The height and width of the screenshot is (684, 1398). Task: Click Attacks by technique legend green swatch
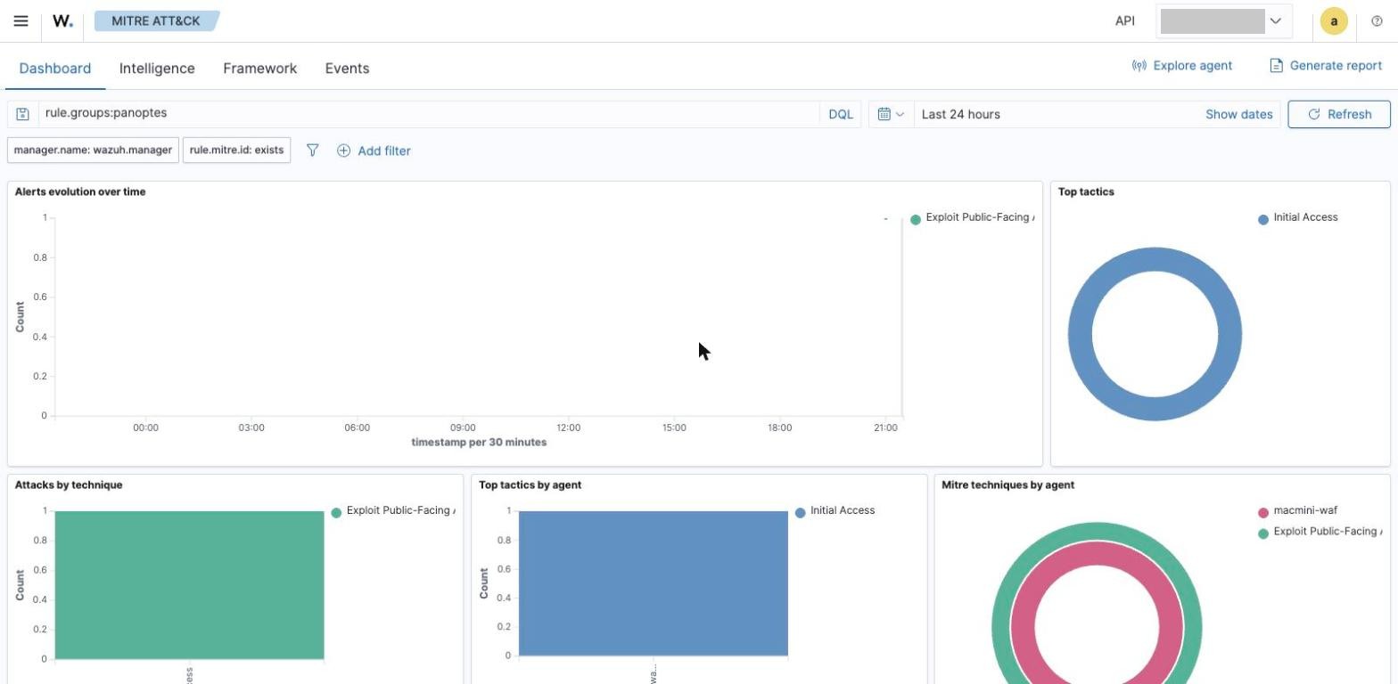[336, 513]
